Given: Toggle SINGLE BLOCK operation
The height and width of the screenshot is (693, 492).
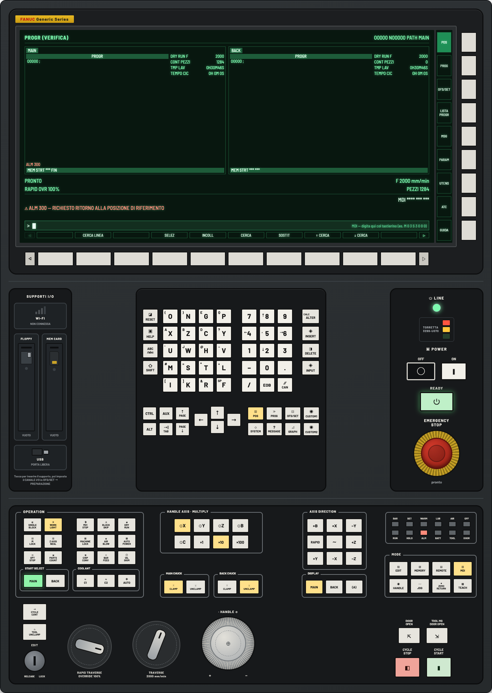Looking at the screenshot, I should [x=32, y=525].
